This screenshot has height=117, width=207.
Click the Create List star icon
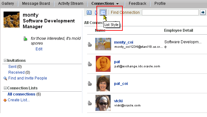5,100
